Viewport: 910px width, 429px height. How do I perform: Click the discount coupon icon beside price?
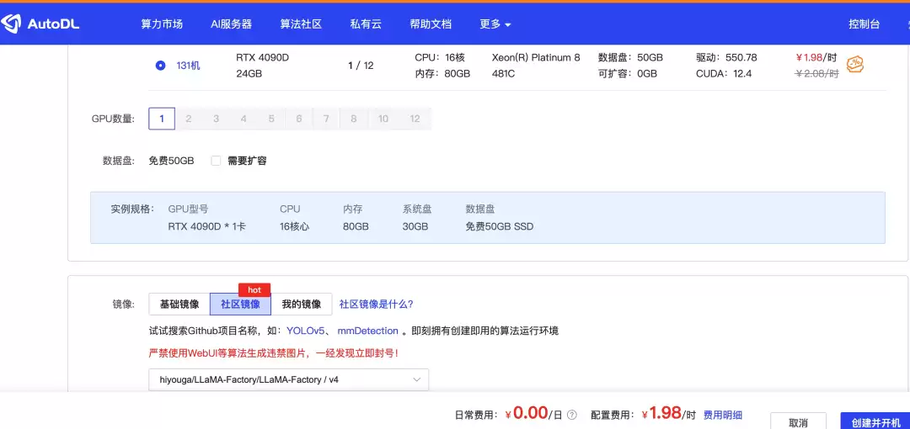855,64
